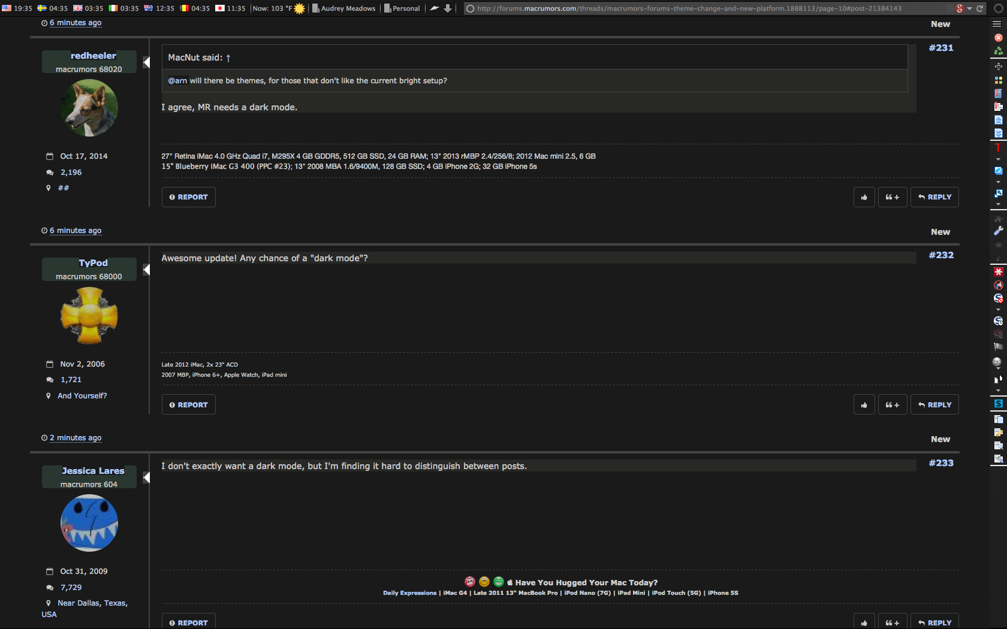
Task: Like post #231 with thumbs-up button
Action: 864,197
